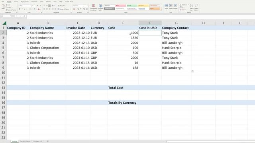Viewport: 255px width, 143px height.
Task: Open Format as Table menu
Action: point(100,8)
